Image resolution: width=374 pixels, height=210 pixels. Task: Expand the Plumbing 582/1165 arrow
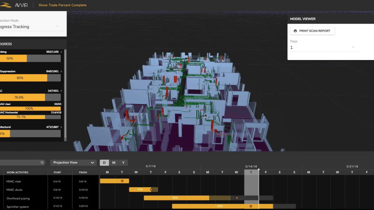(61, 52)
